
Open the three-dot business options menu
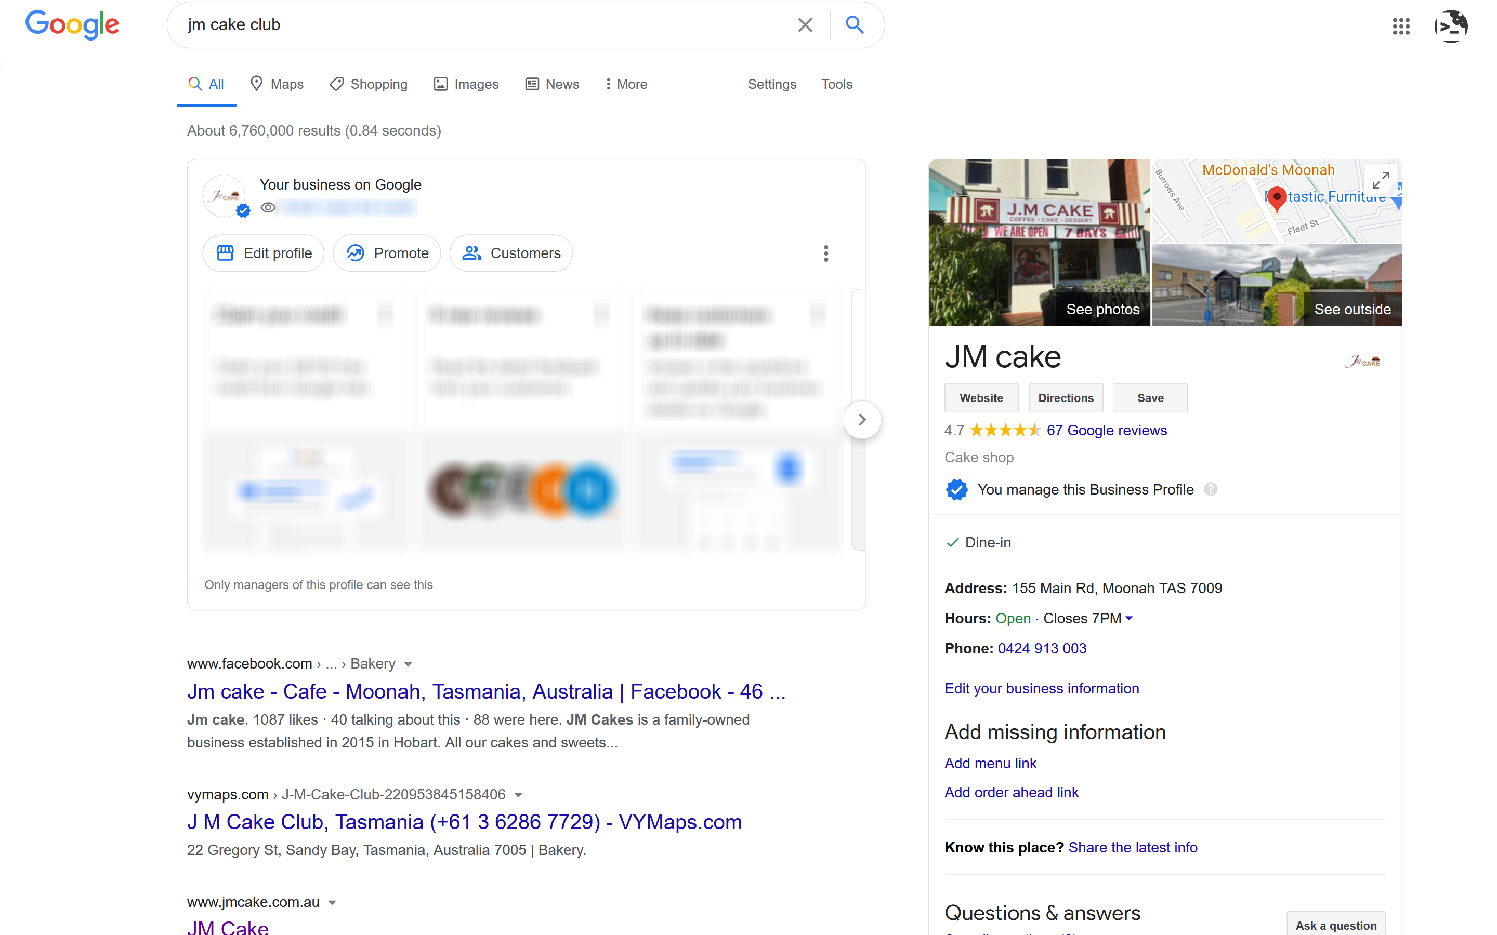coord(825,253)
